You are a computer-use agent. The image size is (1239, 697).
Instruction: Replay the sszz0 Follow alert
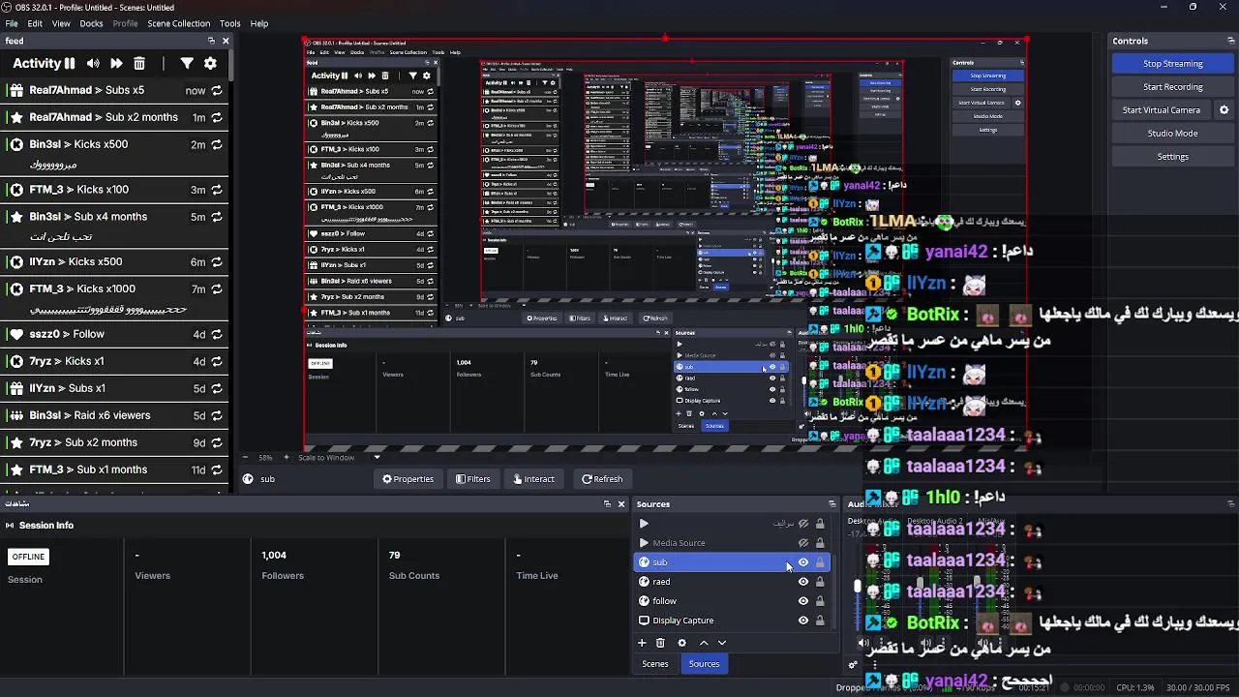(217, 334)
